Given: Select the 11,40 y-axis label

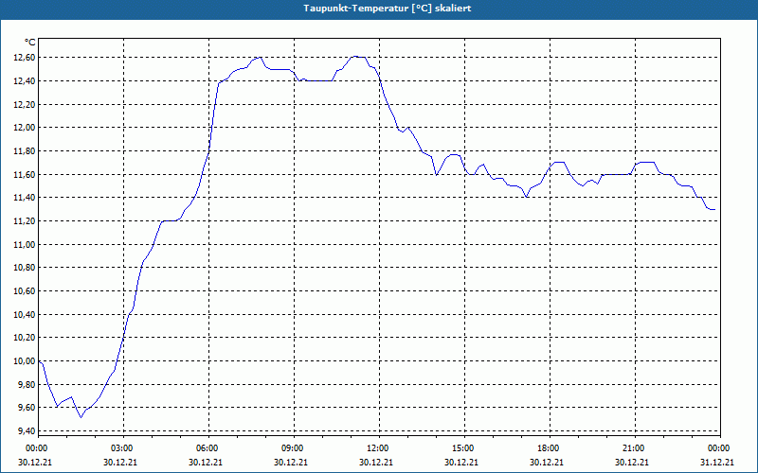Looking at the screenshot, I should coord(26,198).
